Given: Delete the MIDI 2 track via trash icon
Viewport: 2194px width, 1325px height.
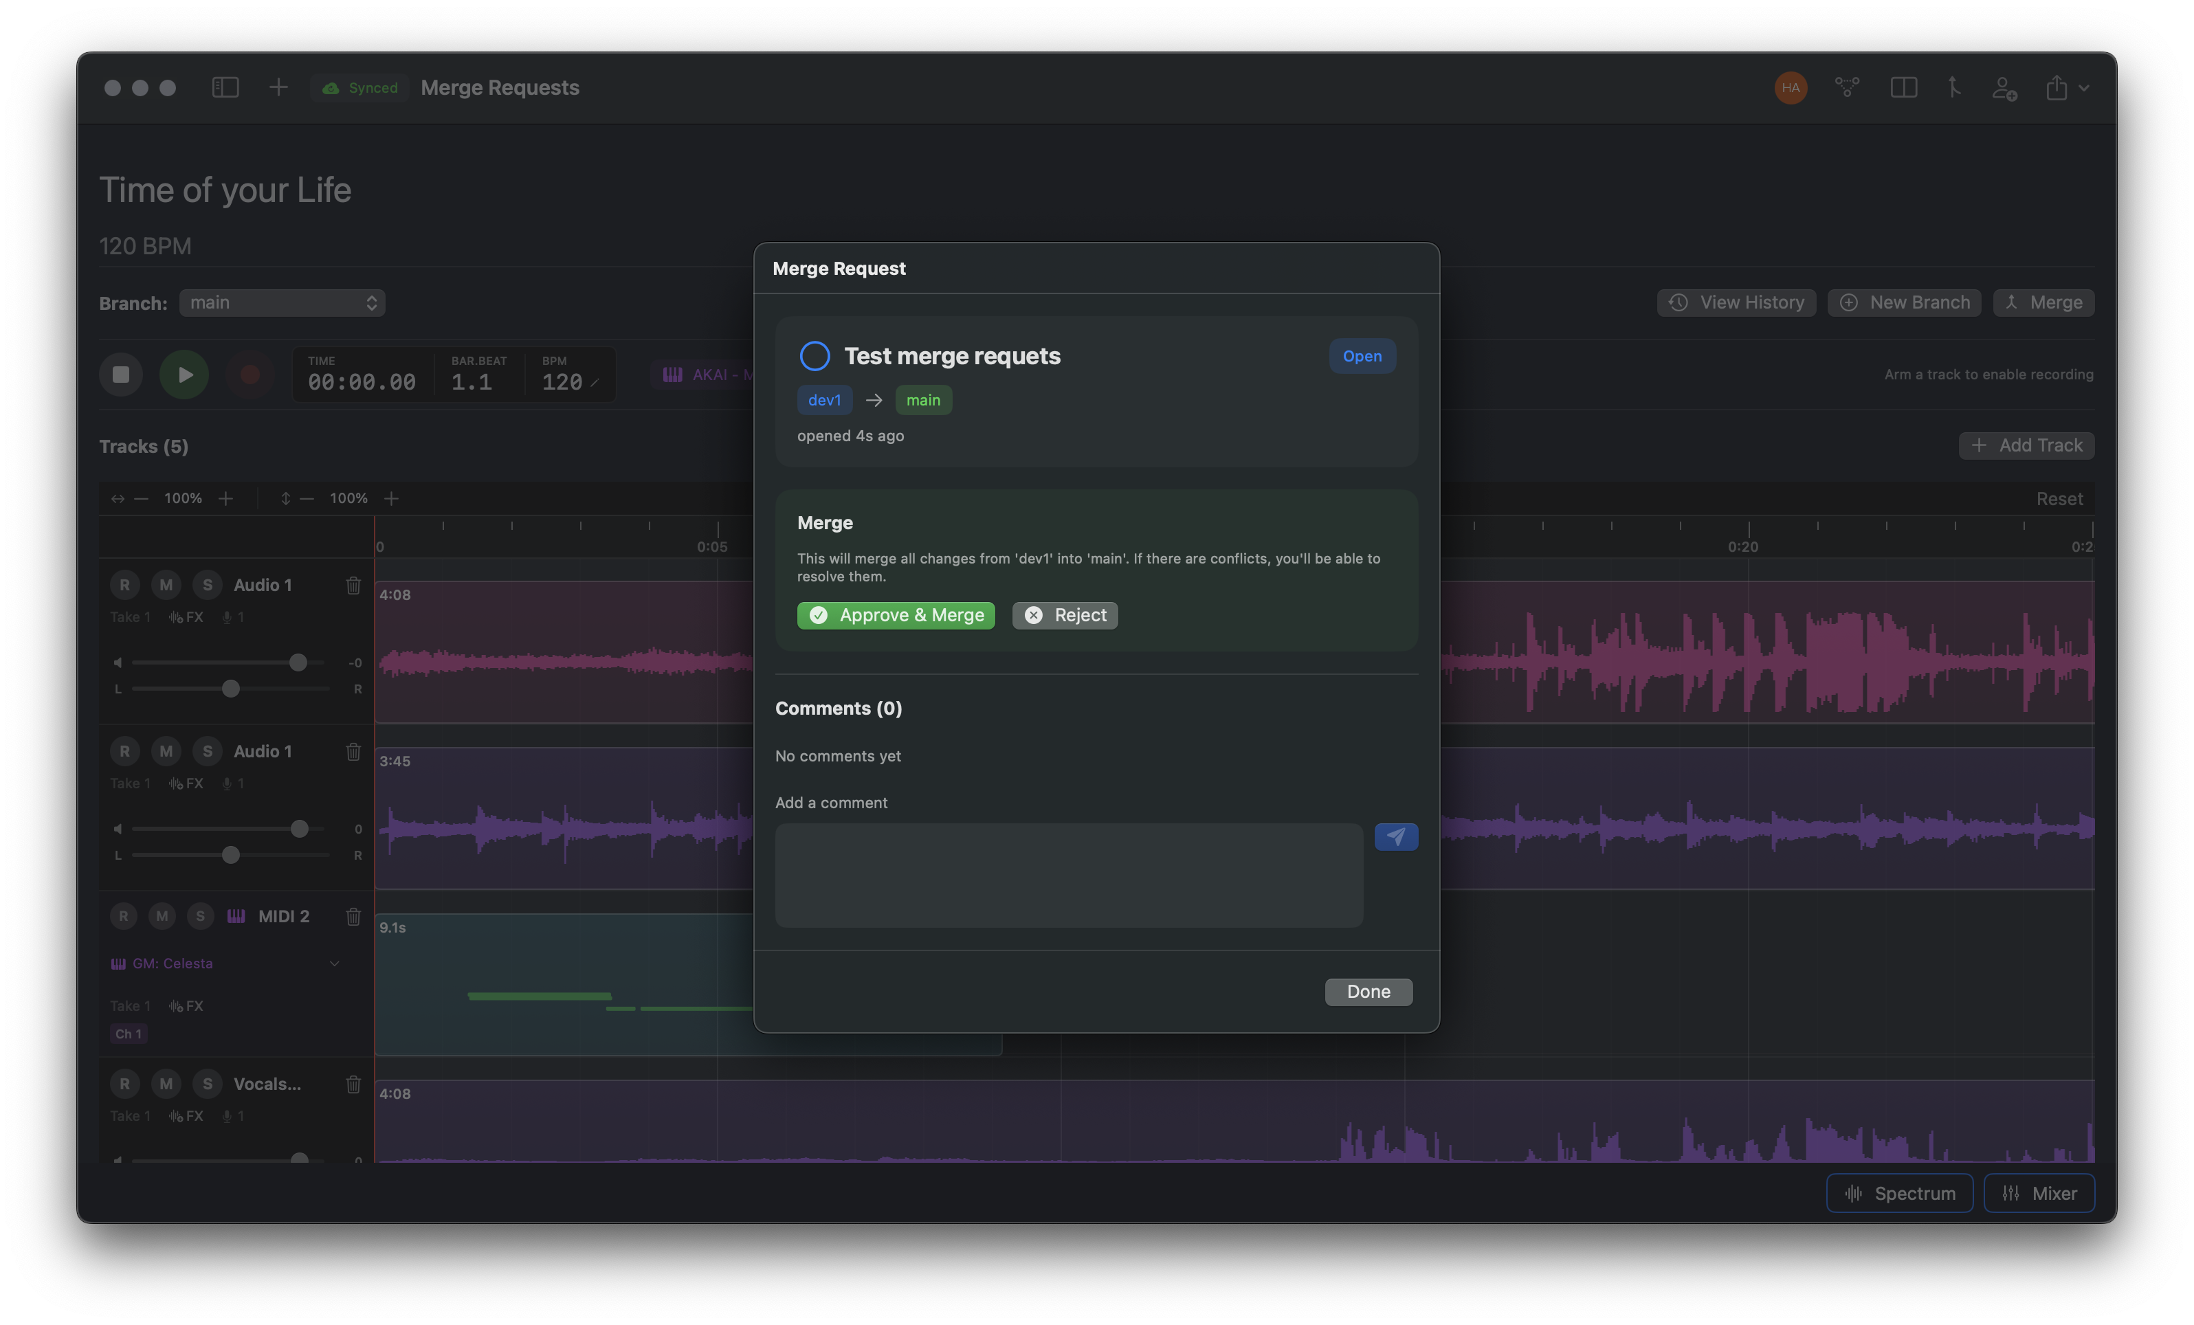Looking at the screenshot, I should click(x=353, y=916).
